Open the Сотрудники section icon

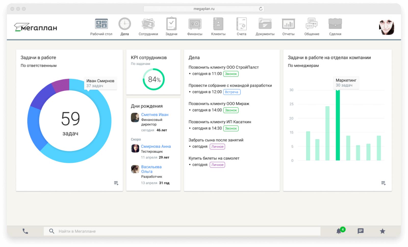[148, 24]
